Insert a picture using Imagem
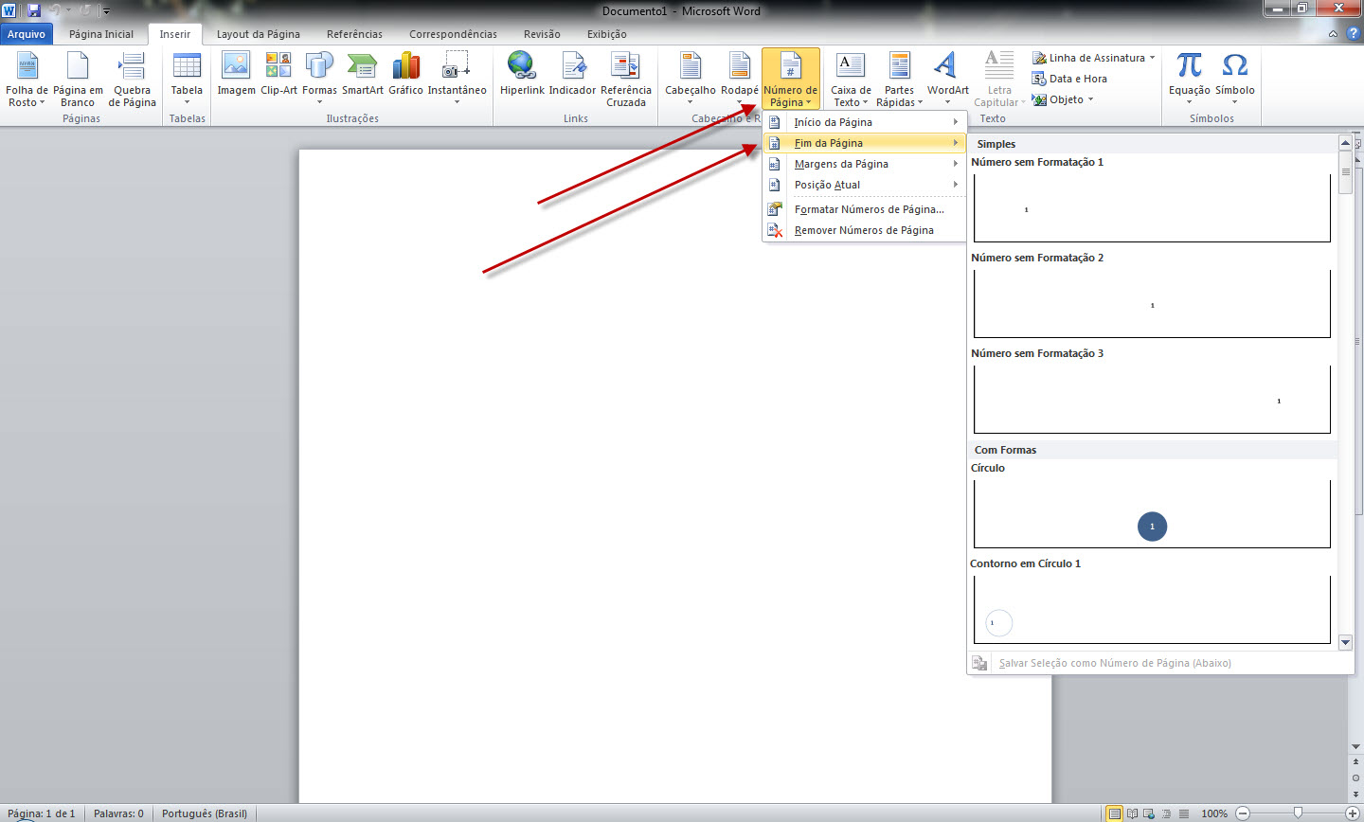The image size is (1364, 822). pos(236,75)
